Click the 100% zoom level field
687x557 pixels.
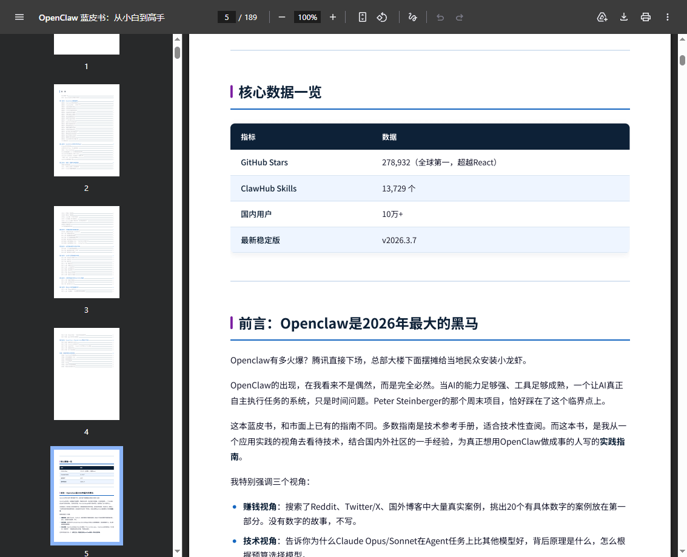[307, 17]
